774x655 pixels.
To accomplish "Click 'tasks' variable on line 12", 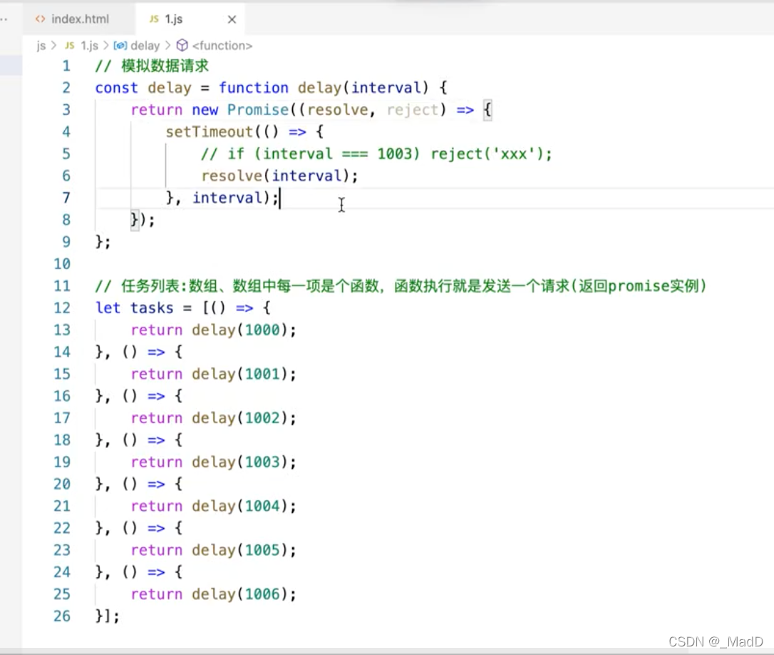I will coord(152,308).
